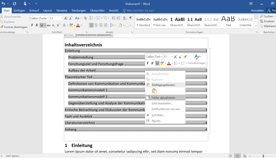Toggle bold in ribbon

[32, 25]
